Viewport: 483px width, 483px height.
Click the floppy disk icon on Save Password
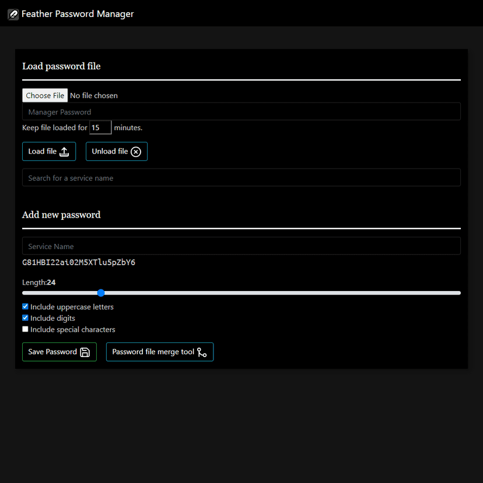[85, 352]
